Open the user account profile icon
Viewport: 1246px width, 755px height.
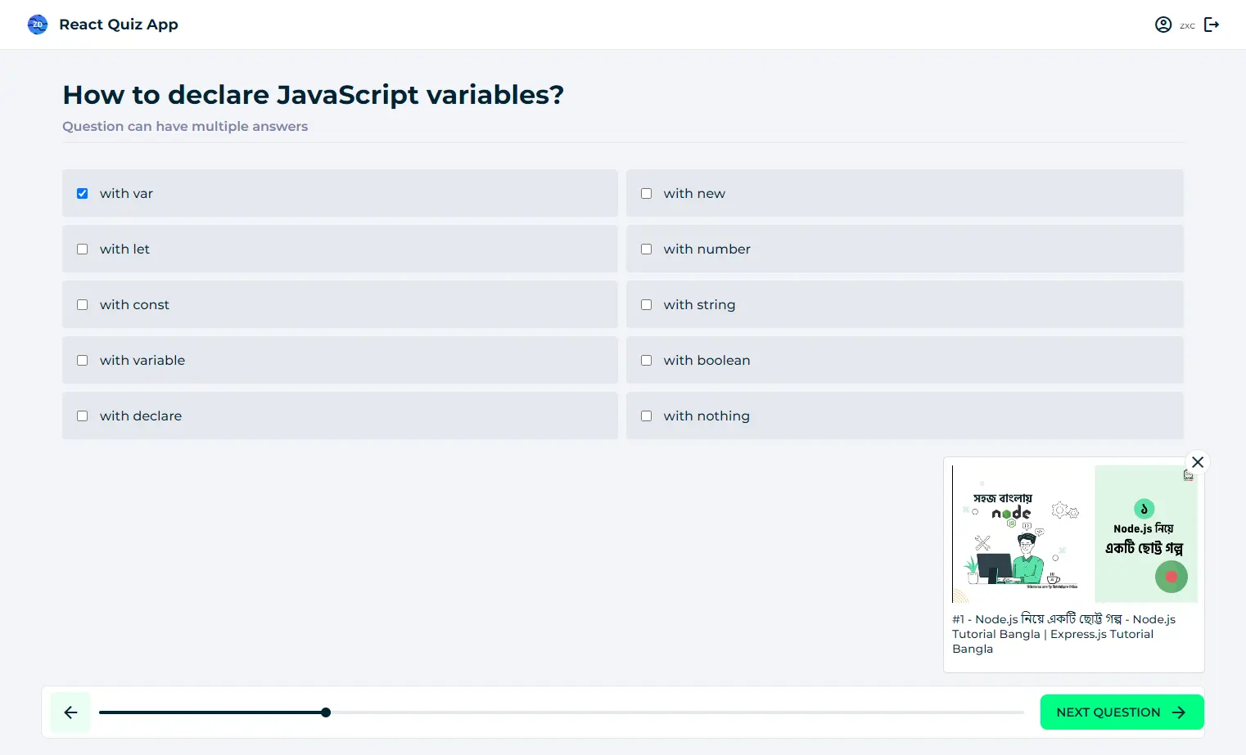(1162, 25)
